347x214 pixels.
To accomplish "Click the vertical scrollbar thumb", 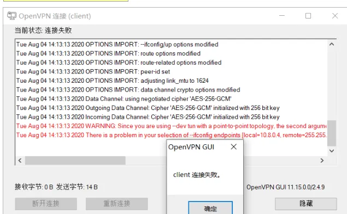I will click(x=332, y=133).
